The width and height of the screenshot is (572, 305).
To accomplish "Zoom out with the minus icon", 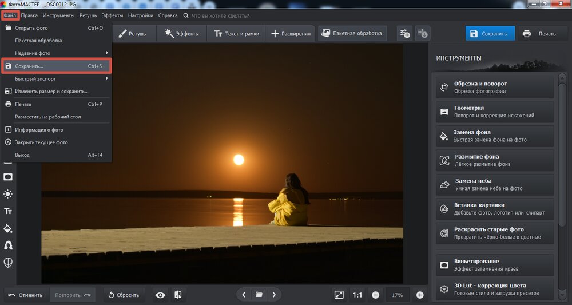I will point(375,295).
